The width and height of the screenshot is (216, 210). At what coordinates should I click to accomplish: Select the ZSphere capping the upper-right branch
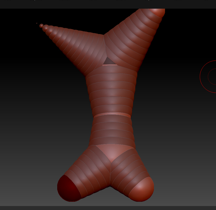(157, 13)
